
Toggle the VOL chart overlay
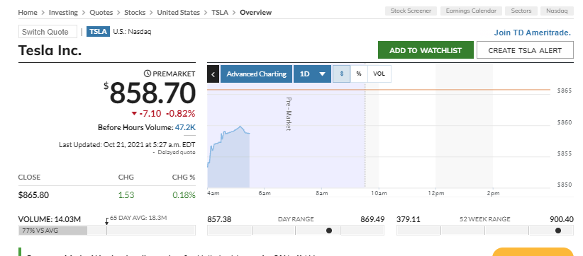[x=379, y=74]
